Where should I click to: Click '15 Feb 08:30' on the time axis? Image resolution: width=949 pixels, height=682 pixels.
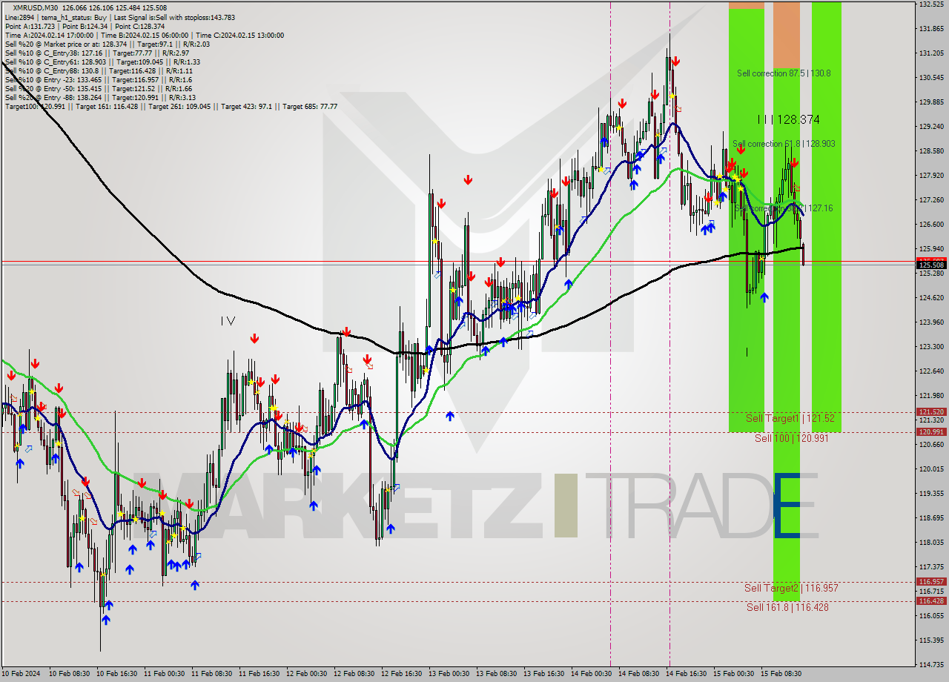[781, 674]
